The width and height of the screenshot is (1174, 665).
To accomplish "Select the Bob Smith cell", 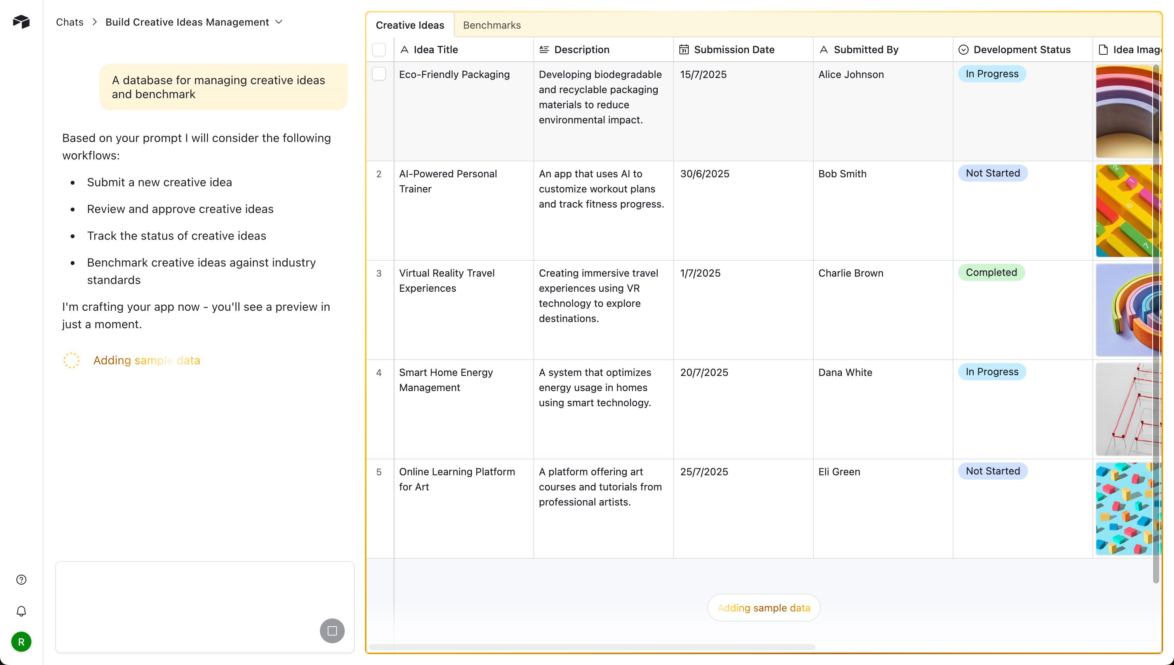I will pyautogui.click(x=883, y=211).
